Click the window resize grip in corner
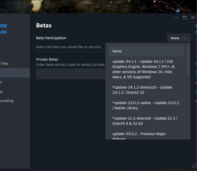The image size is (197, 171). pos(194,166)
